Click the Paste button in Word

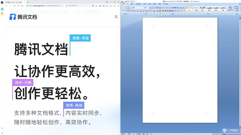point(123,9)
